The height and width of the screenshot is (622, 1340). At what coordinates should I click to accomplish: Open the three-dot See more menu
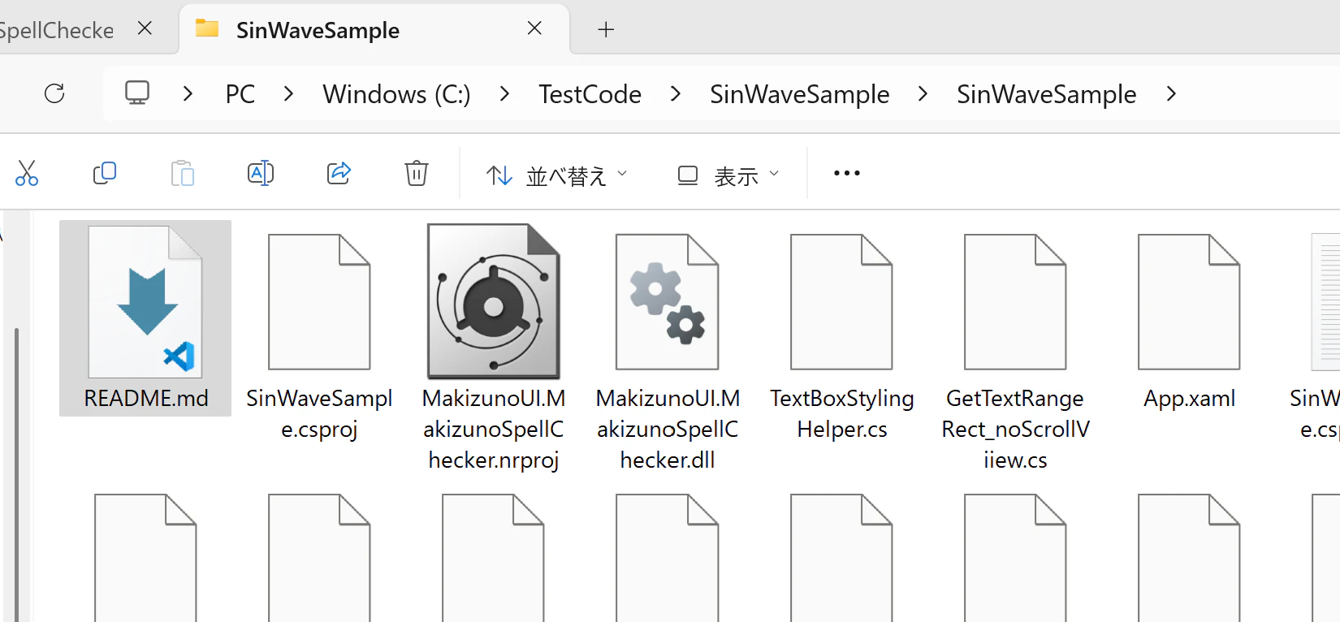coord(847,173)
